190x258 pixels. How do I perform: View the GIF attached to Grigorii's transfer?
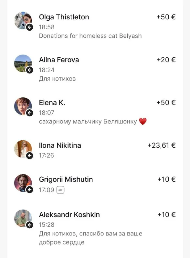coord(60,190)
